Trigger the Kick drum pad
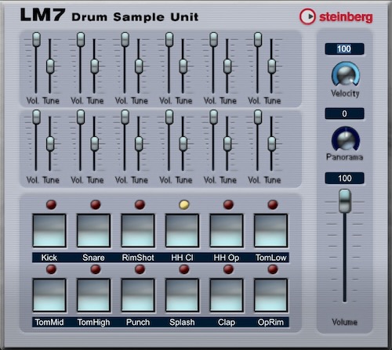Image resolution: width=392 pixels, height=350 pixels. [49, 230]
